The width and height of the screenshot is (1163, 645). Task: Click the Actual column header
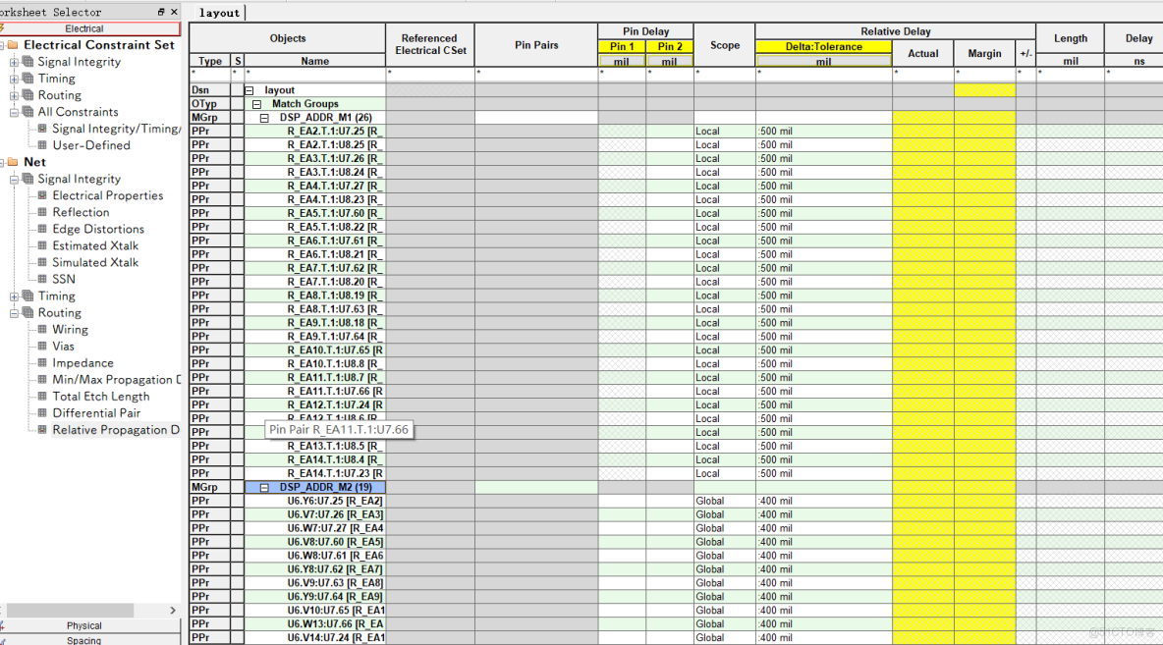tap(922, 53)
